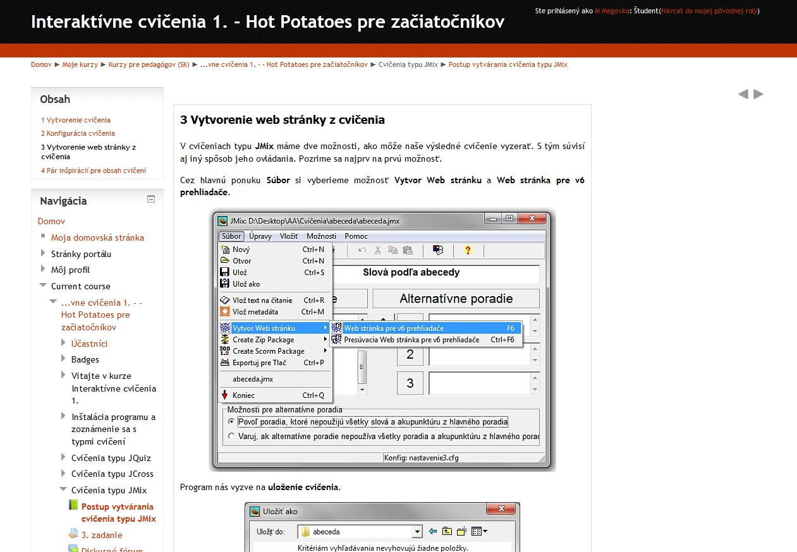
Task: Click the red arrow Koniec icon
Action: click(x=225, y=395)
